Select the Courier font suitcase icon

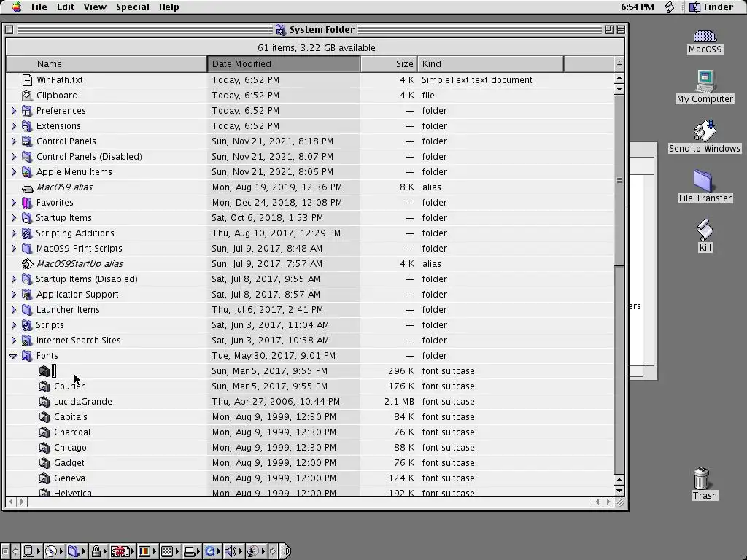44,386
